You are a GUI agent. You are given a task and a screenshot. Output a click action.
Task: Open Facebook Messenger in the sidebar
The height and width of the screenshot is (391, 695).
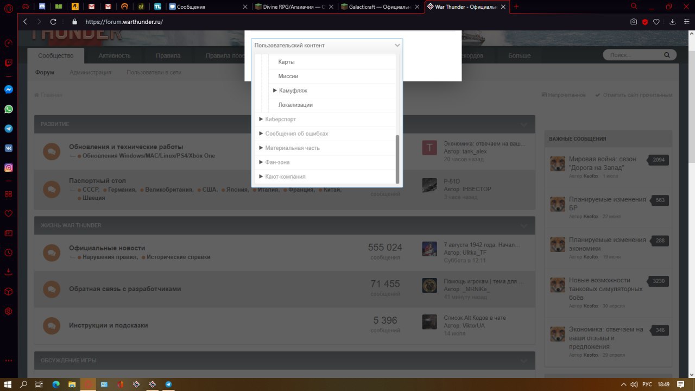(x=9, y=90)
